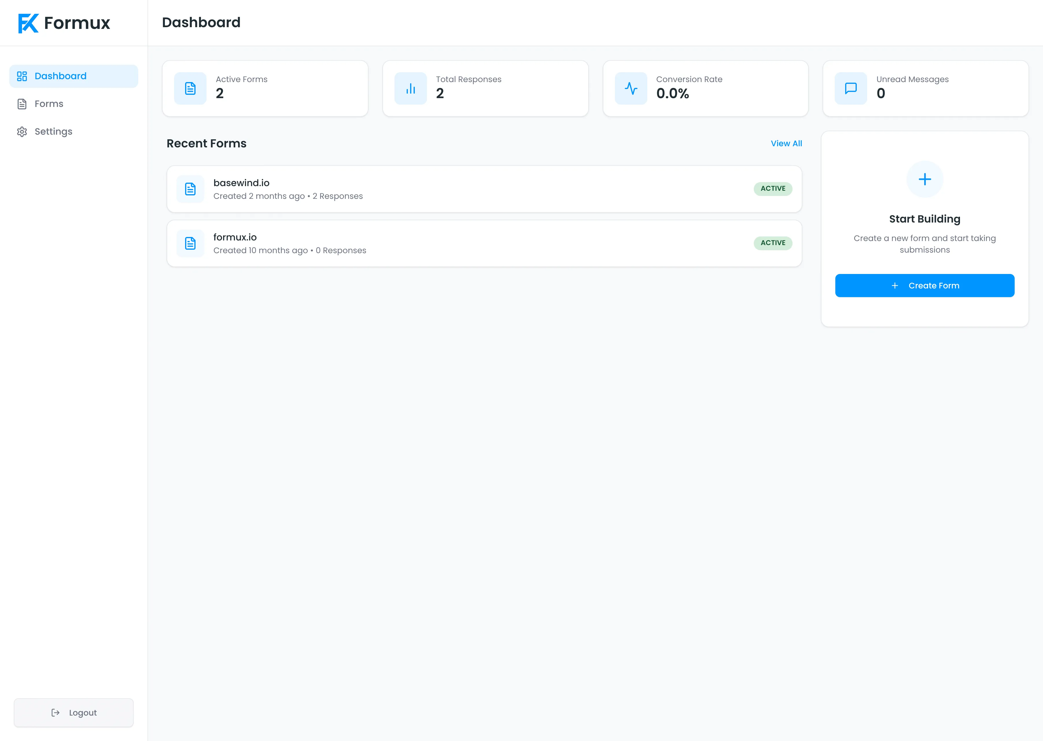This screenshot has width=1043, height=741.
Task: Click the Dashboard page title
Action: coord(201,22)
